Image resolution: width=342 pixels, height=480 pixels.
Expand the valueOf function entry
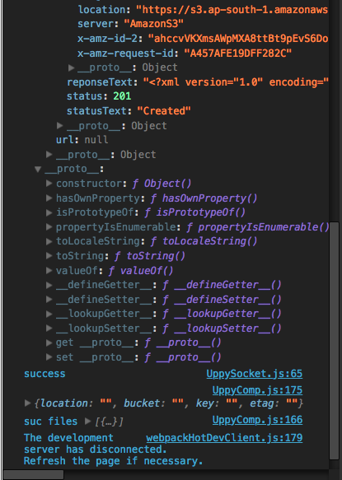pos(49,270)
